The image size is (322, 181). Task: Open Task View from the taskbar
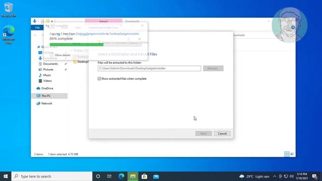point(109,176)
